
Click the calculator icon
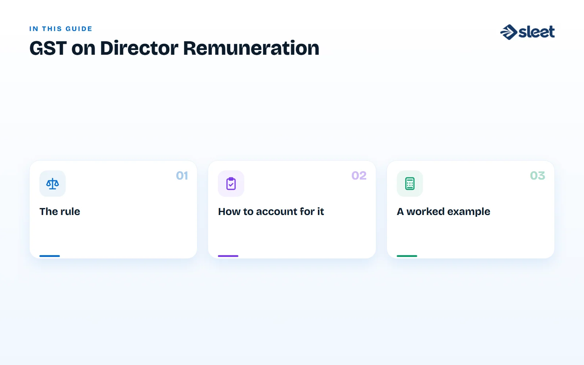pyautogui.click(x=410, y=184)
